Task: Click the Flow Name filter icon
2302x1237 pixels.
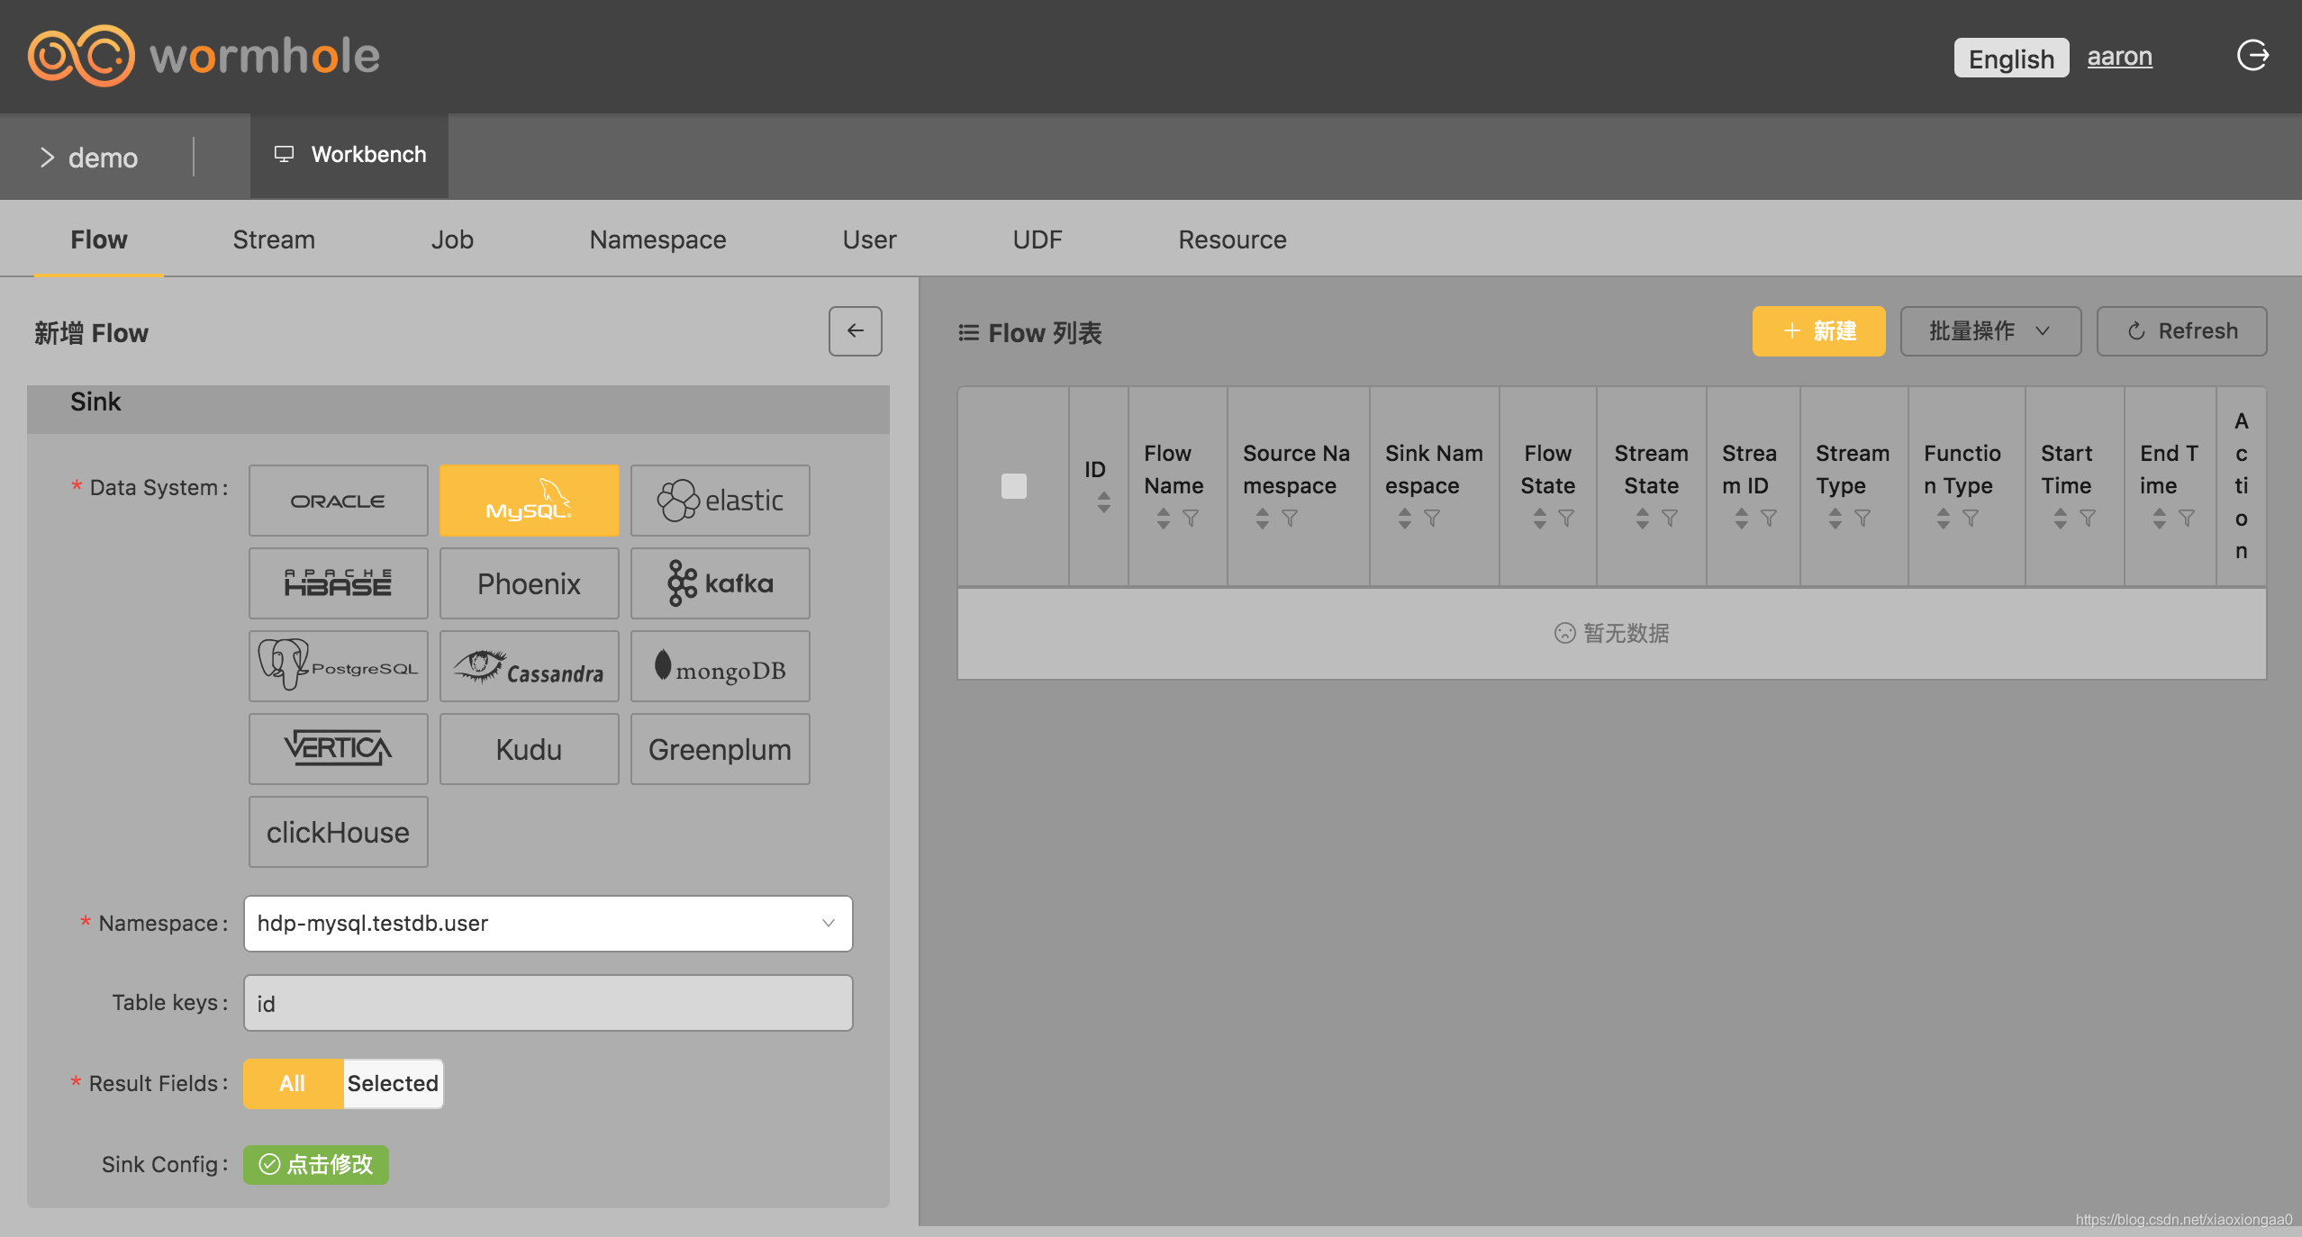Action: pyautogui.click(x=1191, y=519)
